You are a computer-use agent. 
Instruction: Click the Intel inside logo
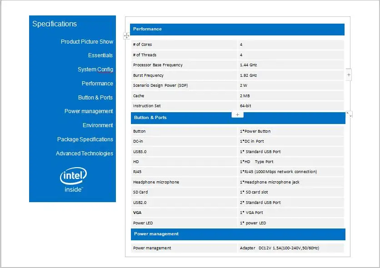pyautogui.click(x=73, y=179)
